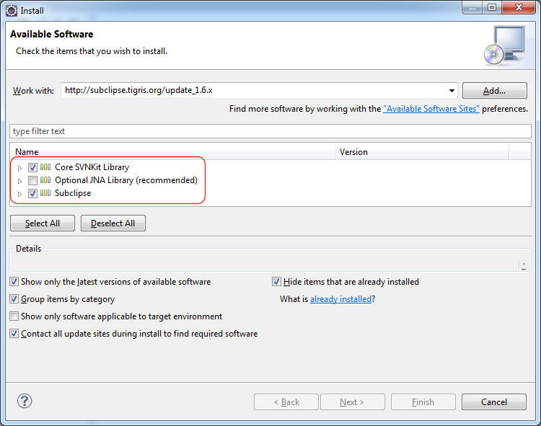Viewport: 541px width, 426px height.
Task: Enable Show only software applicable to target environment
Action: point(14,316)
